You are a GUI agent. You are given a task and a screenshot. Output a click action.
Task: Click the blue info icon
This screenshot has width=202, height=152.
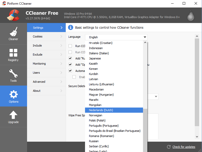(x=71, y=27)
